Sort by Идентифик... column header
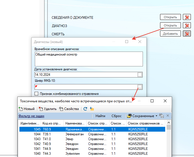This screenshot has height=157, width=194. (30, 123)
